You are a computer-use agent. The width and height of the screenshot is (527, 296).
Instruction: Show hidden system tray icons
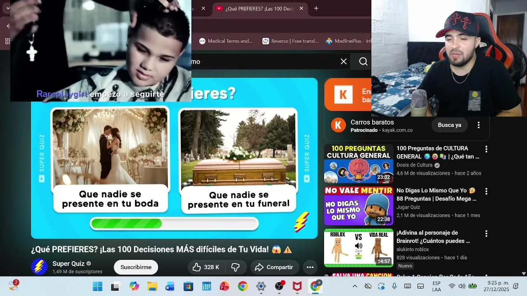pos(355,286)
